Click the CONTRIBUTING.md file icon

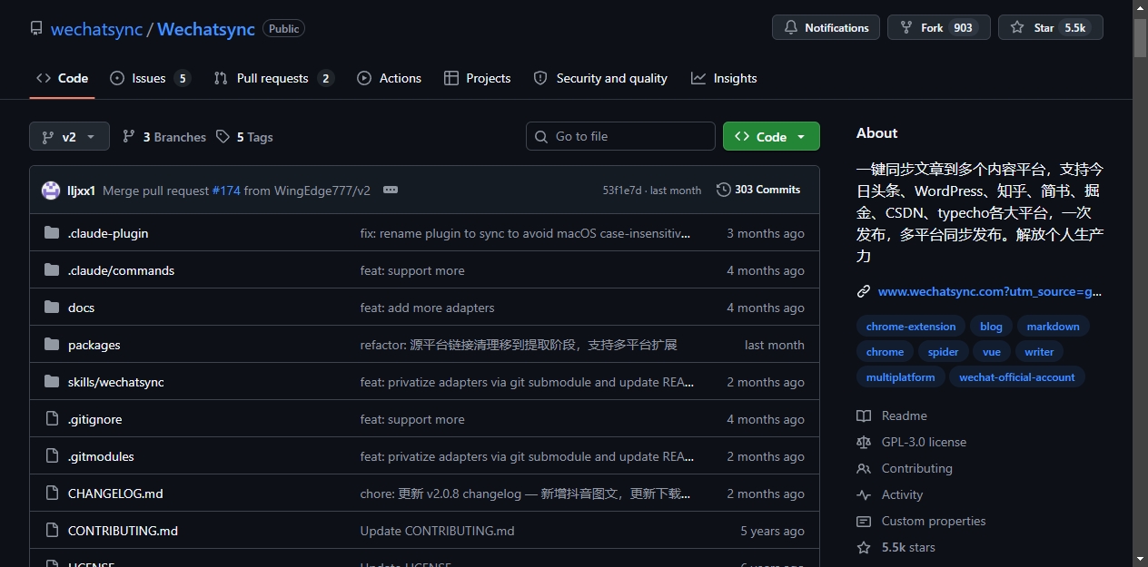[x=52, y=531]
